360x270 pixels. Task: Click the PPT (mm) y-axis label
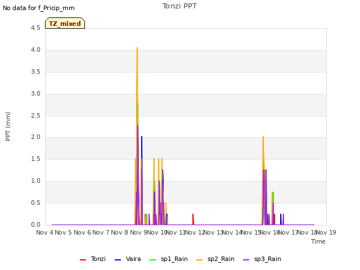coord(8,126)
